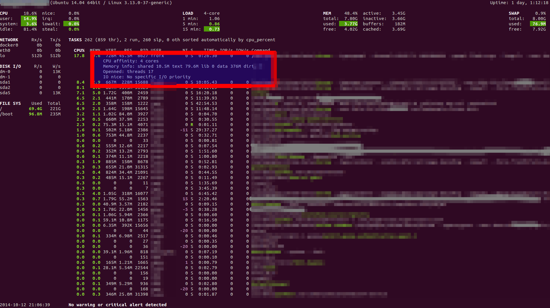Click IO nice: No specific I/O priority line
Image resolution: width=550 pixels, height=308 pixels.
[x=147, y=77]
